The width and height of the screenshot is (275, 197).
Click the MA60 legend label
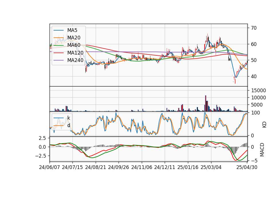[74, 45]
